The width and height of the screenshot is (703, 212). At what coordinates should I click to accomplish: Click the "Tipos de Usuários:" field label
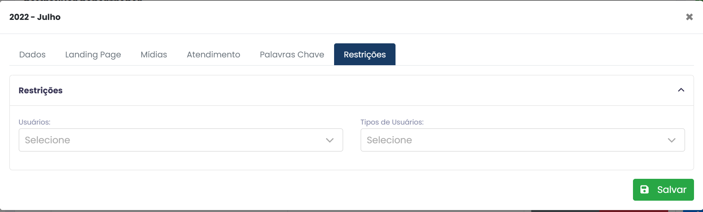click(x=392, y=122)
